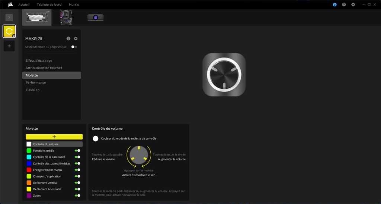Screen dimensions: 381x204
Task: Open the FlashTap settings section
Action: pyautogui.click(x=33, y=90)
